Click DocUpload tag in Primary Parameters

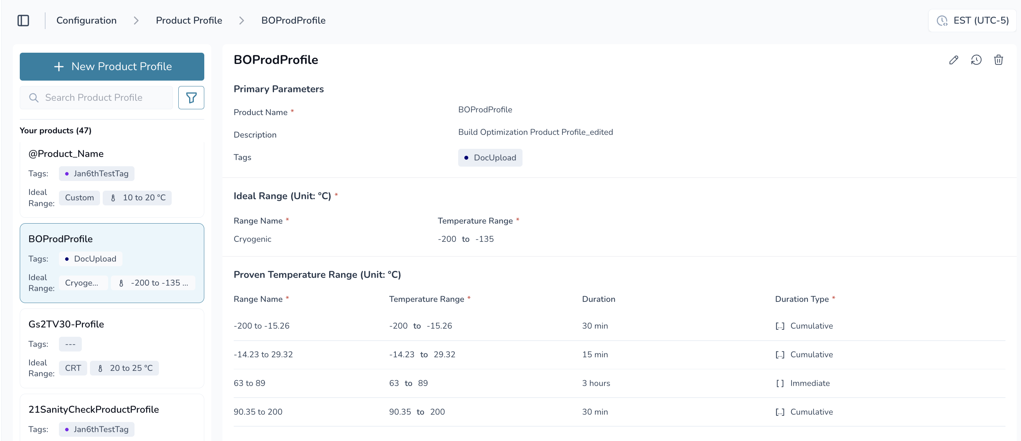click(490, 158)
